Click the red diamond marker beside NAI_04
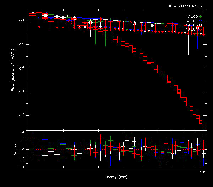Viewport: 213px width, 187px height. coord(201,29)
